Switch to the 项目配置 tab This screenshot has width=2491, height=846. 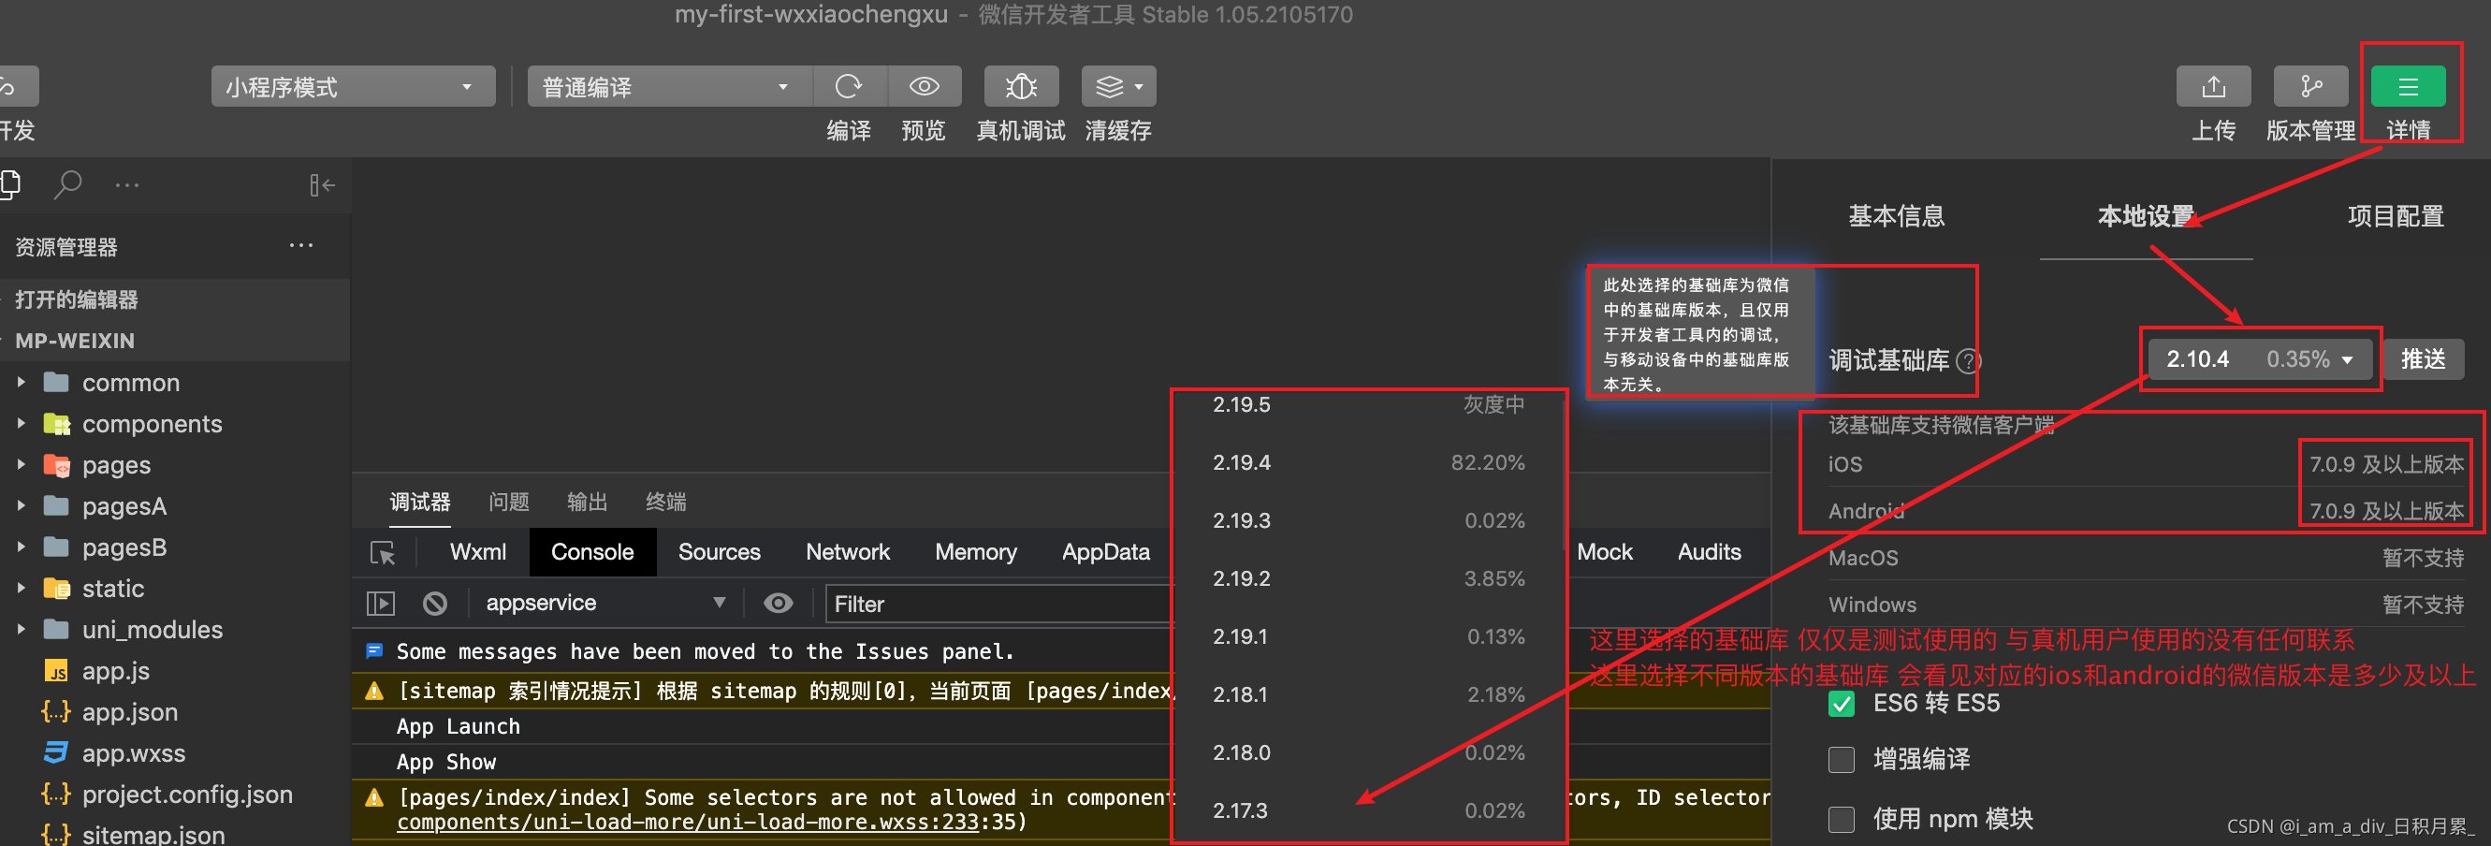2396,215
